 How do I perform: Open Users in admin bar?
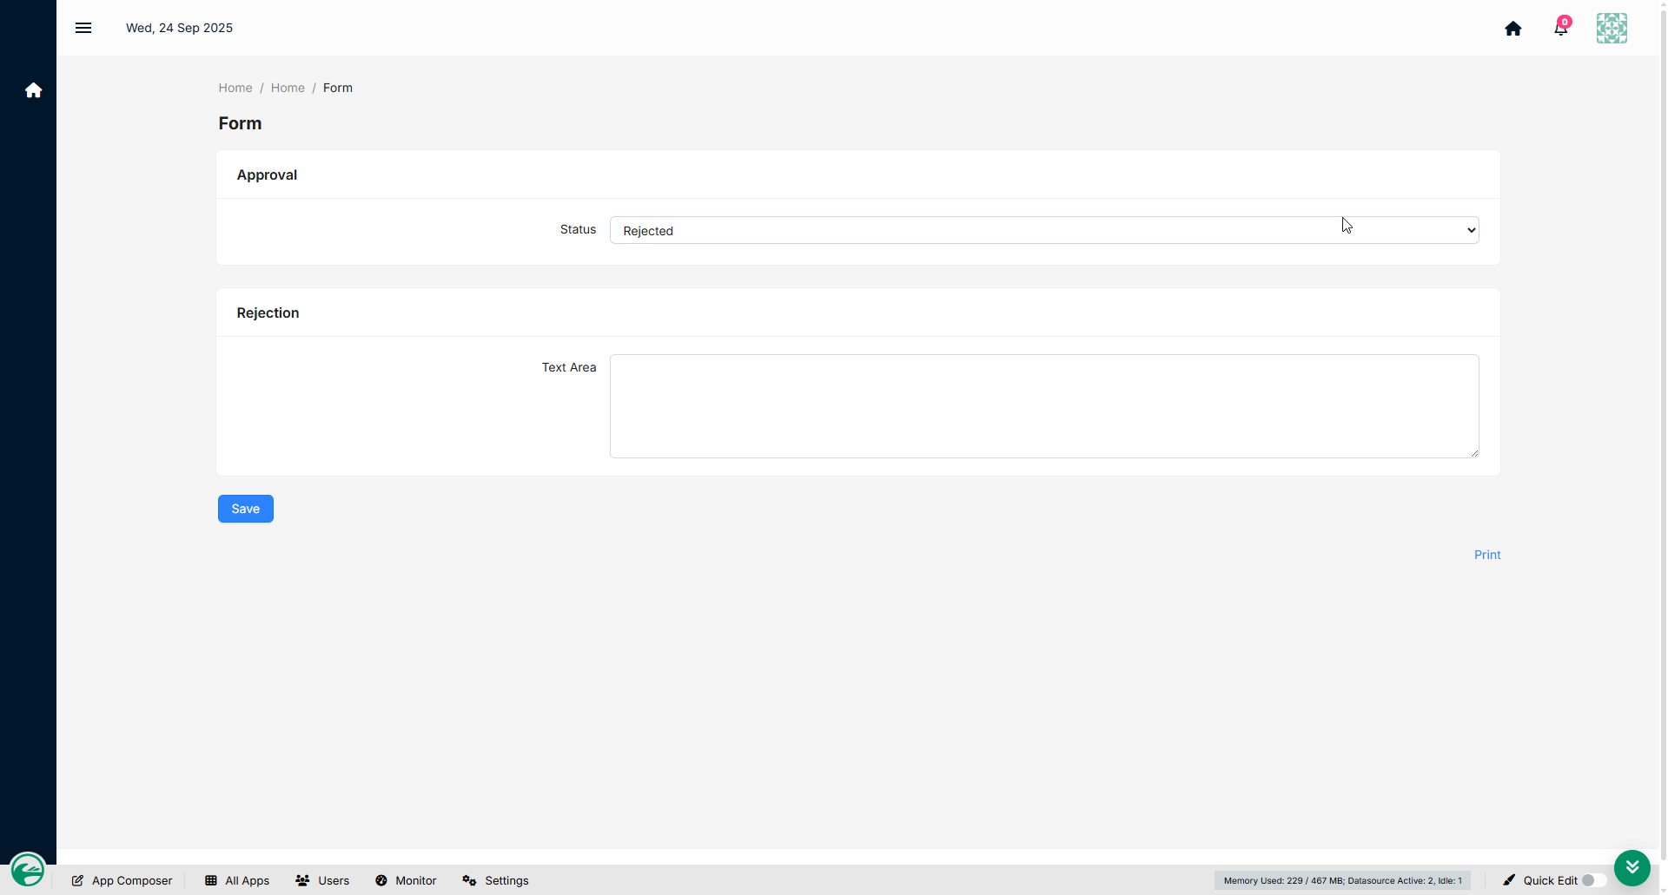[322, 880]
